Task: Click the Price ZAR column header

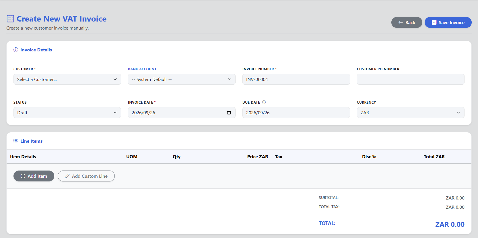Action: point(258,157)
